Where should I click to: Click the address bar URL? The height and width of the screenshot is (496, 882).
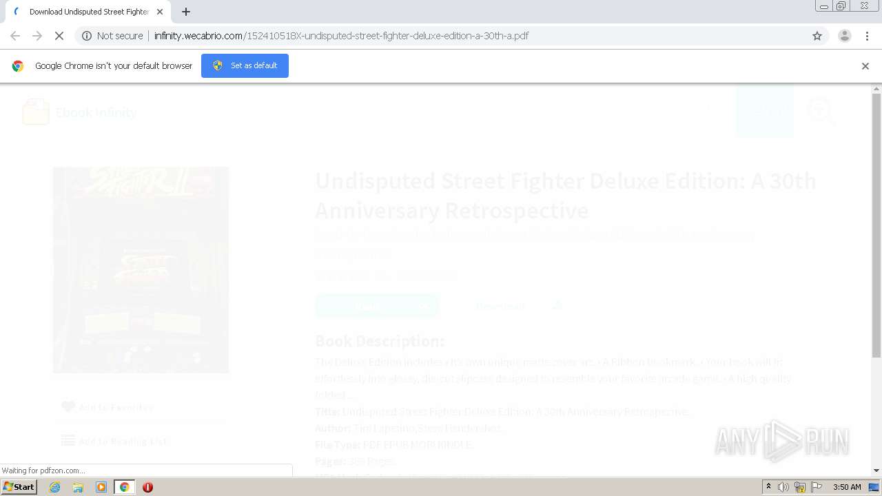[x=341, y=36]
